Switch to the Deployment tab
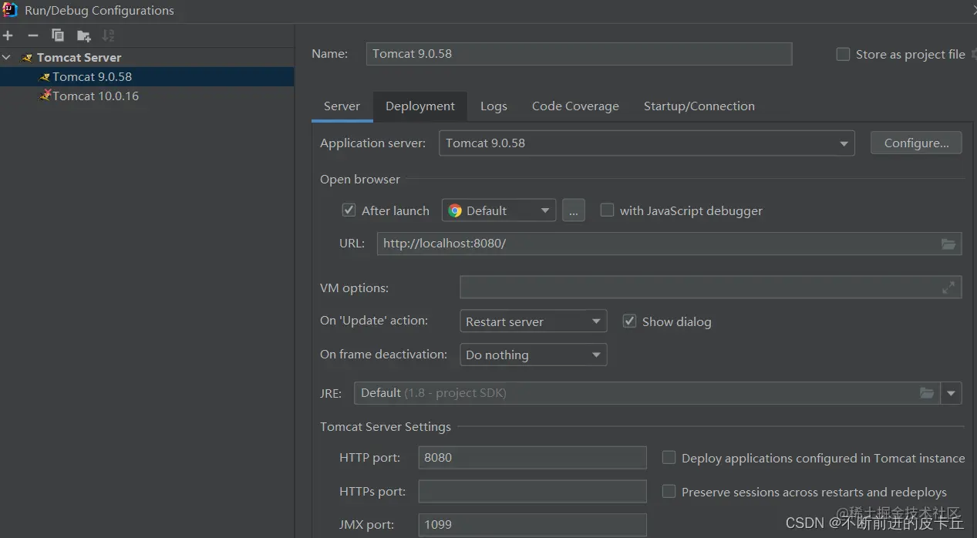This screenshot has width=977, height=538. pyautogui.click(x=420, y=106)
